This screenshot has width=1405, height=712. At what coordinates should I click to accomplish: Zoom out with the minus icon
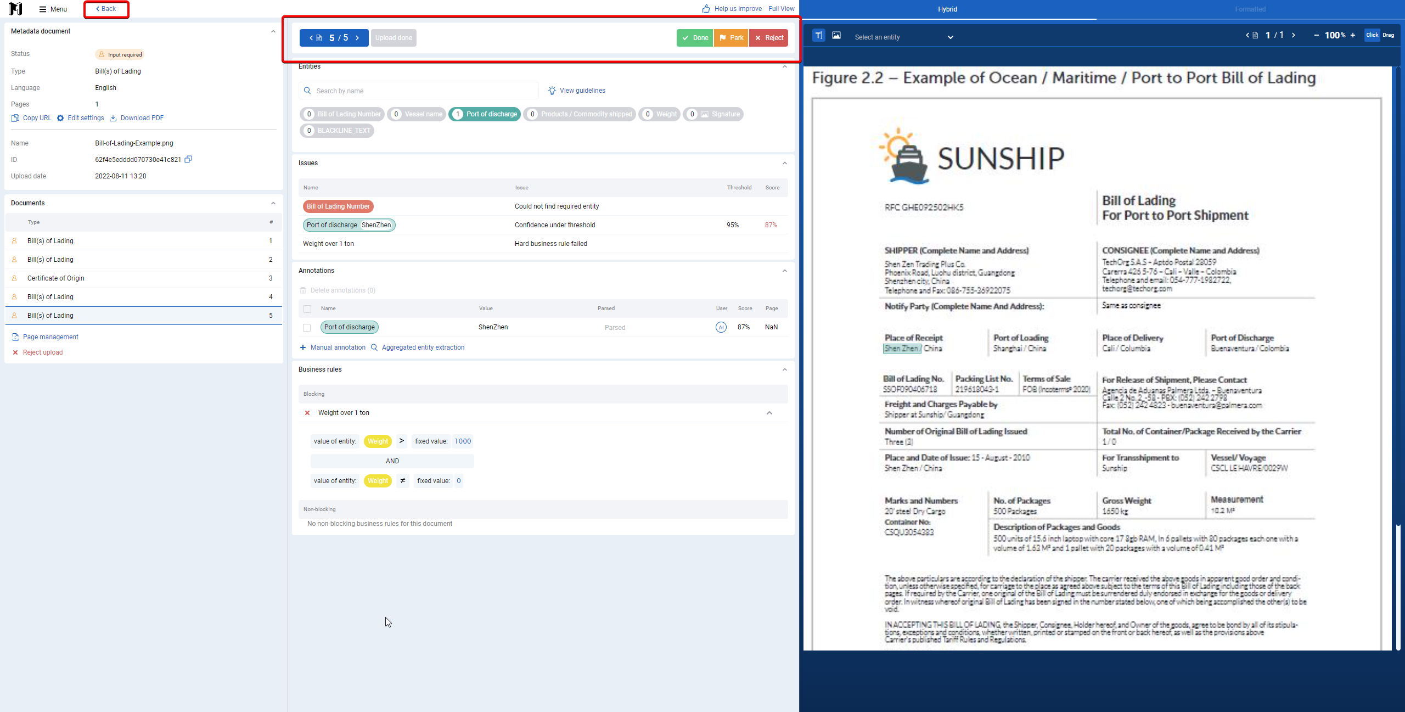(x=1316, y=35)
